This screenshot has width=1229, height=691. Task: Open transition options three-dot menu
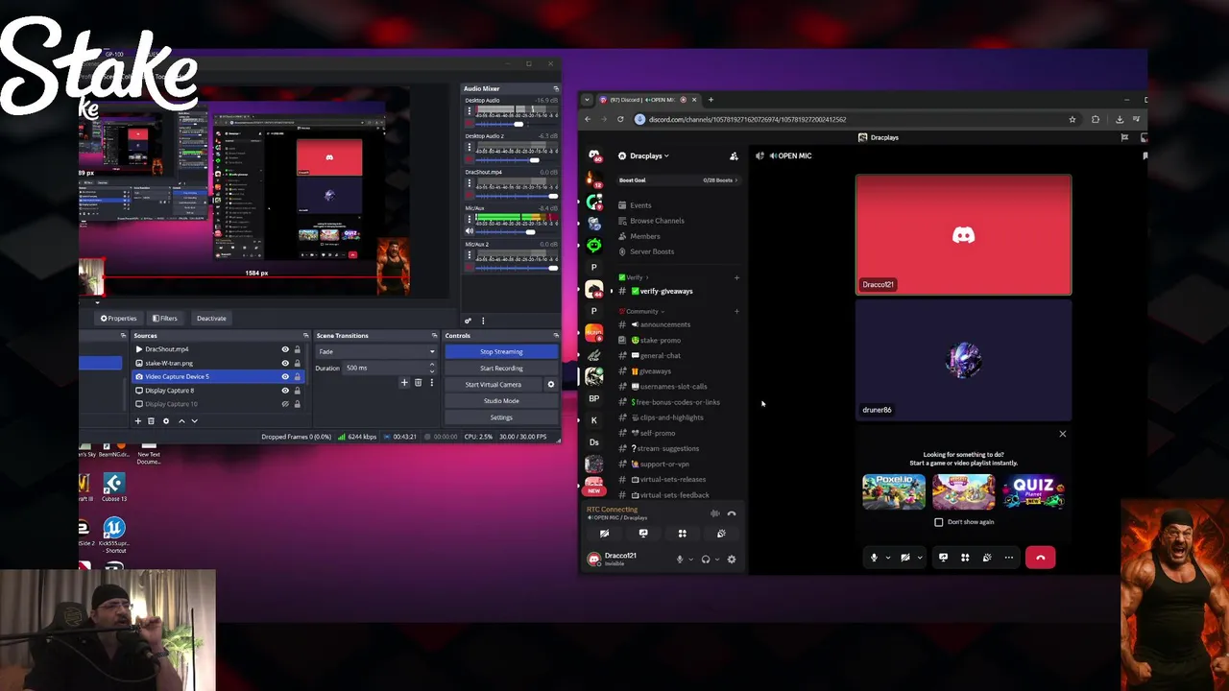point(431,383)
